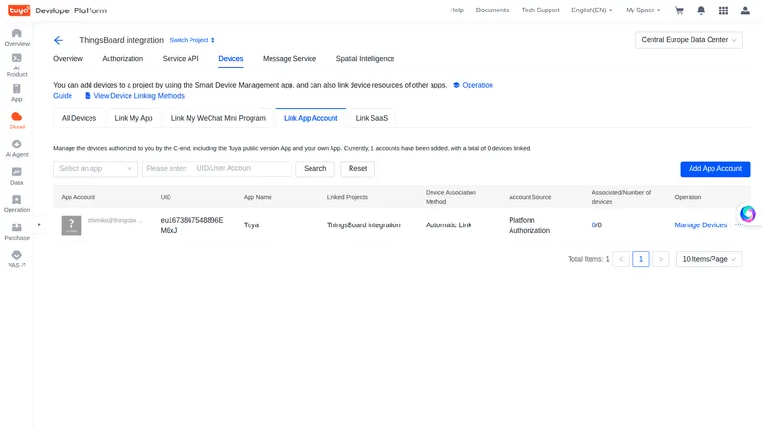The width and height of the screenshot is (762, 428).
Task: Switch to the Authorization tab
Action: (123, 59)
